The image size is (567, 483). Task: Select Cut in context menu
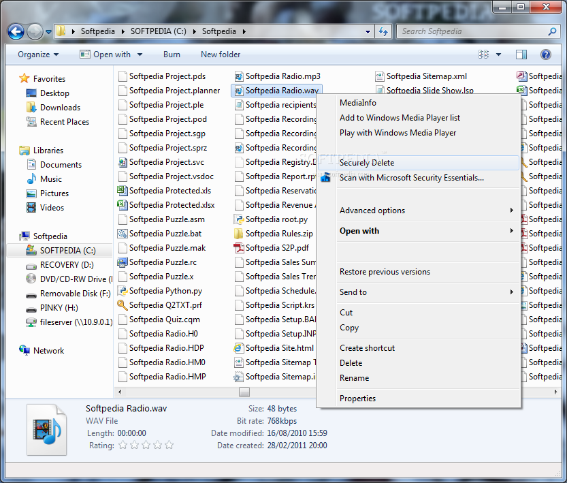[419, 313]
